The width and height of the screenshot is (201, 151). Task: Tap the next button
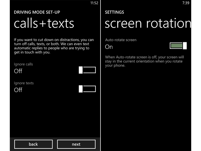tap(76, 144)
